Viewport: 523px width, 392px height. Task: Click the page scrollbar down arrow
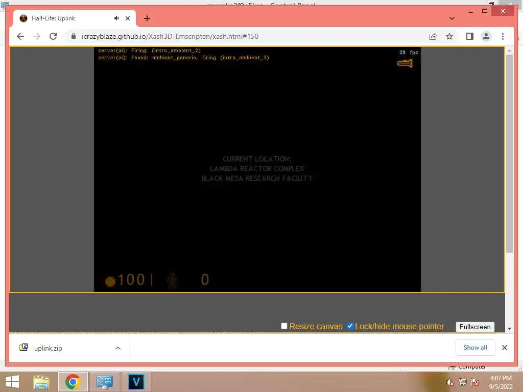click(x=509, y=329)
